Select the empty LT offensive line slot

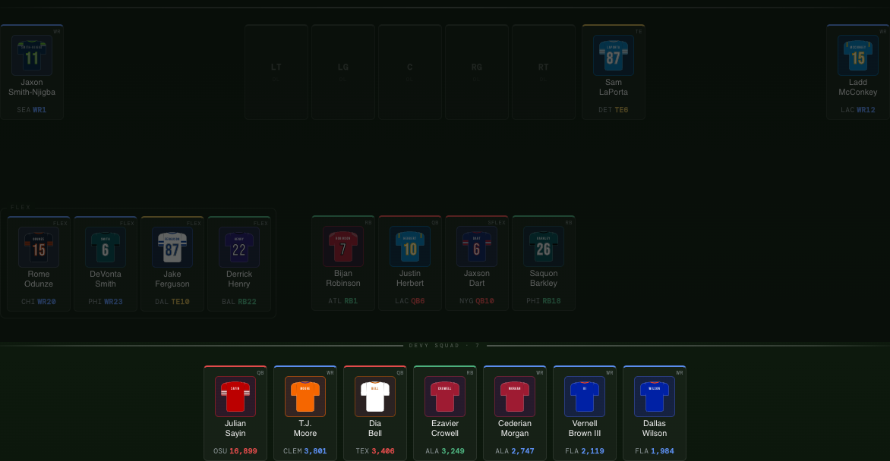tap(276, 72)
